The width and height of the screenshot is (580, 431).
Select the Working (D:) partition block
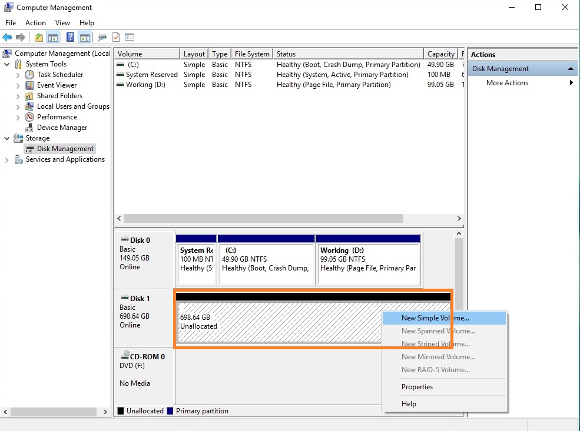point(369,260)
